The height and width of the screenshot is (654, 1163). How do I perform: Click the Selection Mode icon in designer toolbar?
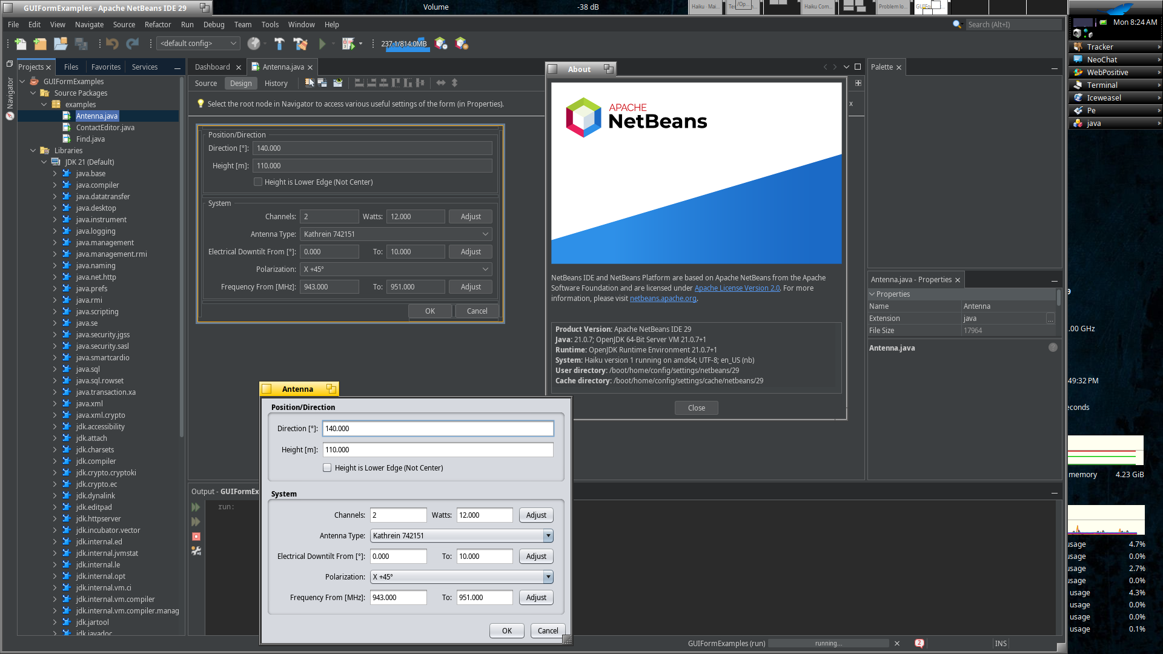(310, 83)
